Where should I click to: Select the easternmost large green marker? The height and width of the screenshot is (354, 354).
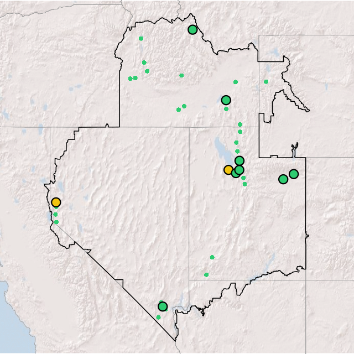294,174
